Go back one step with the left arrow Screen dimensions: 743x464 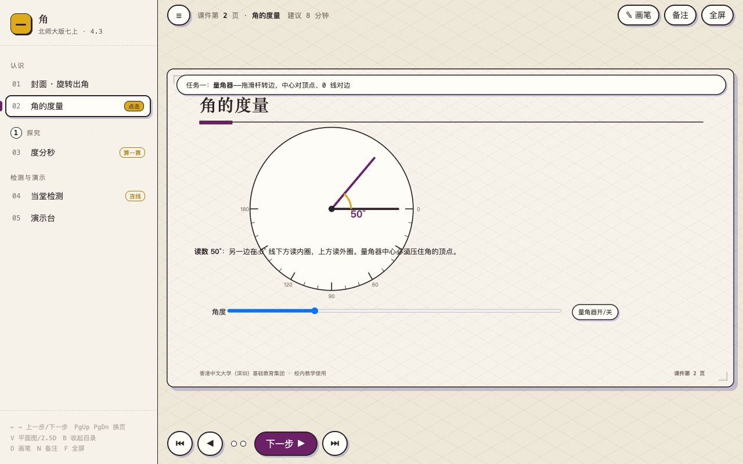(x=210, y=444)
